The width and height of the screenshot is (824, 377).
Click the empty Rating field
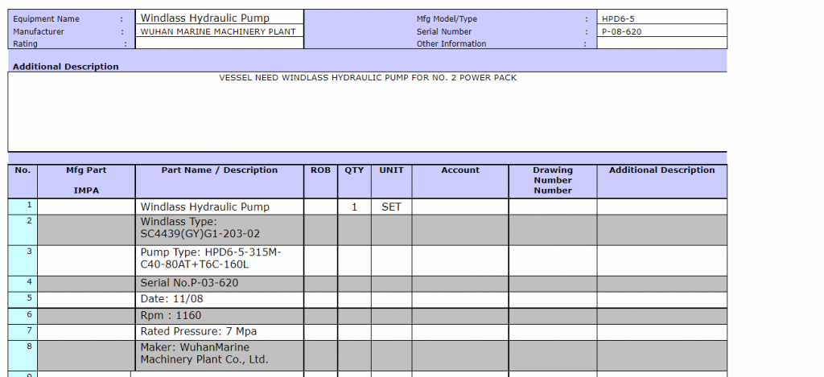coord(220,44)
